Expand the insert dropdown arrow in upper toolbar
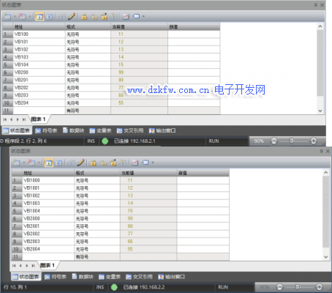 pyautogui.click(x=15, y=17)
